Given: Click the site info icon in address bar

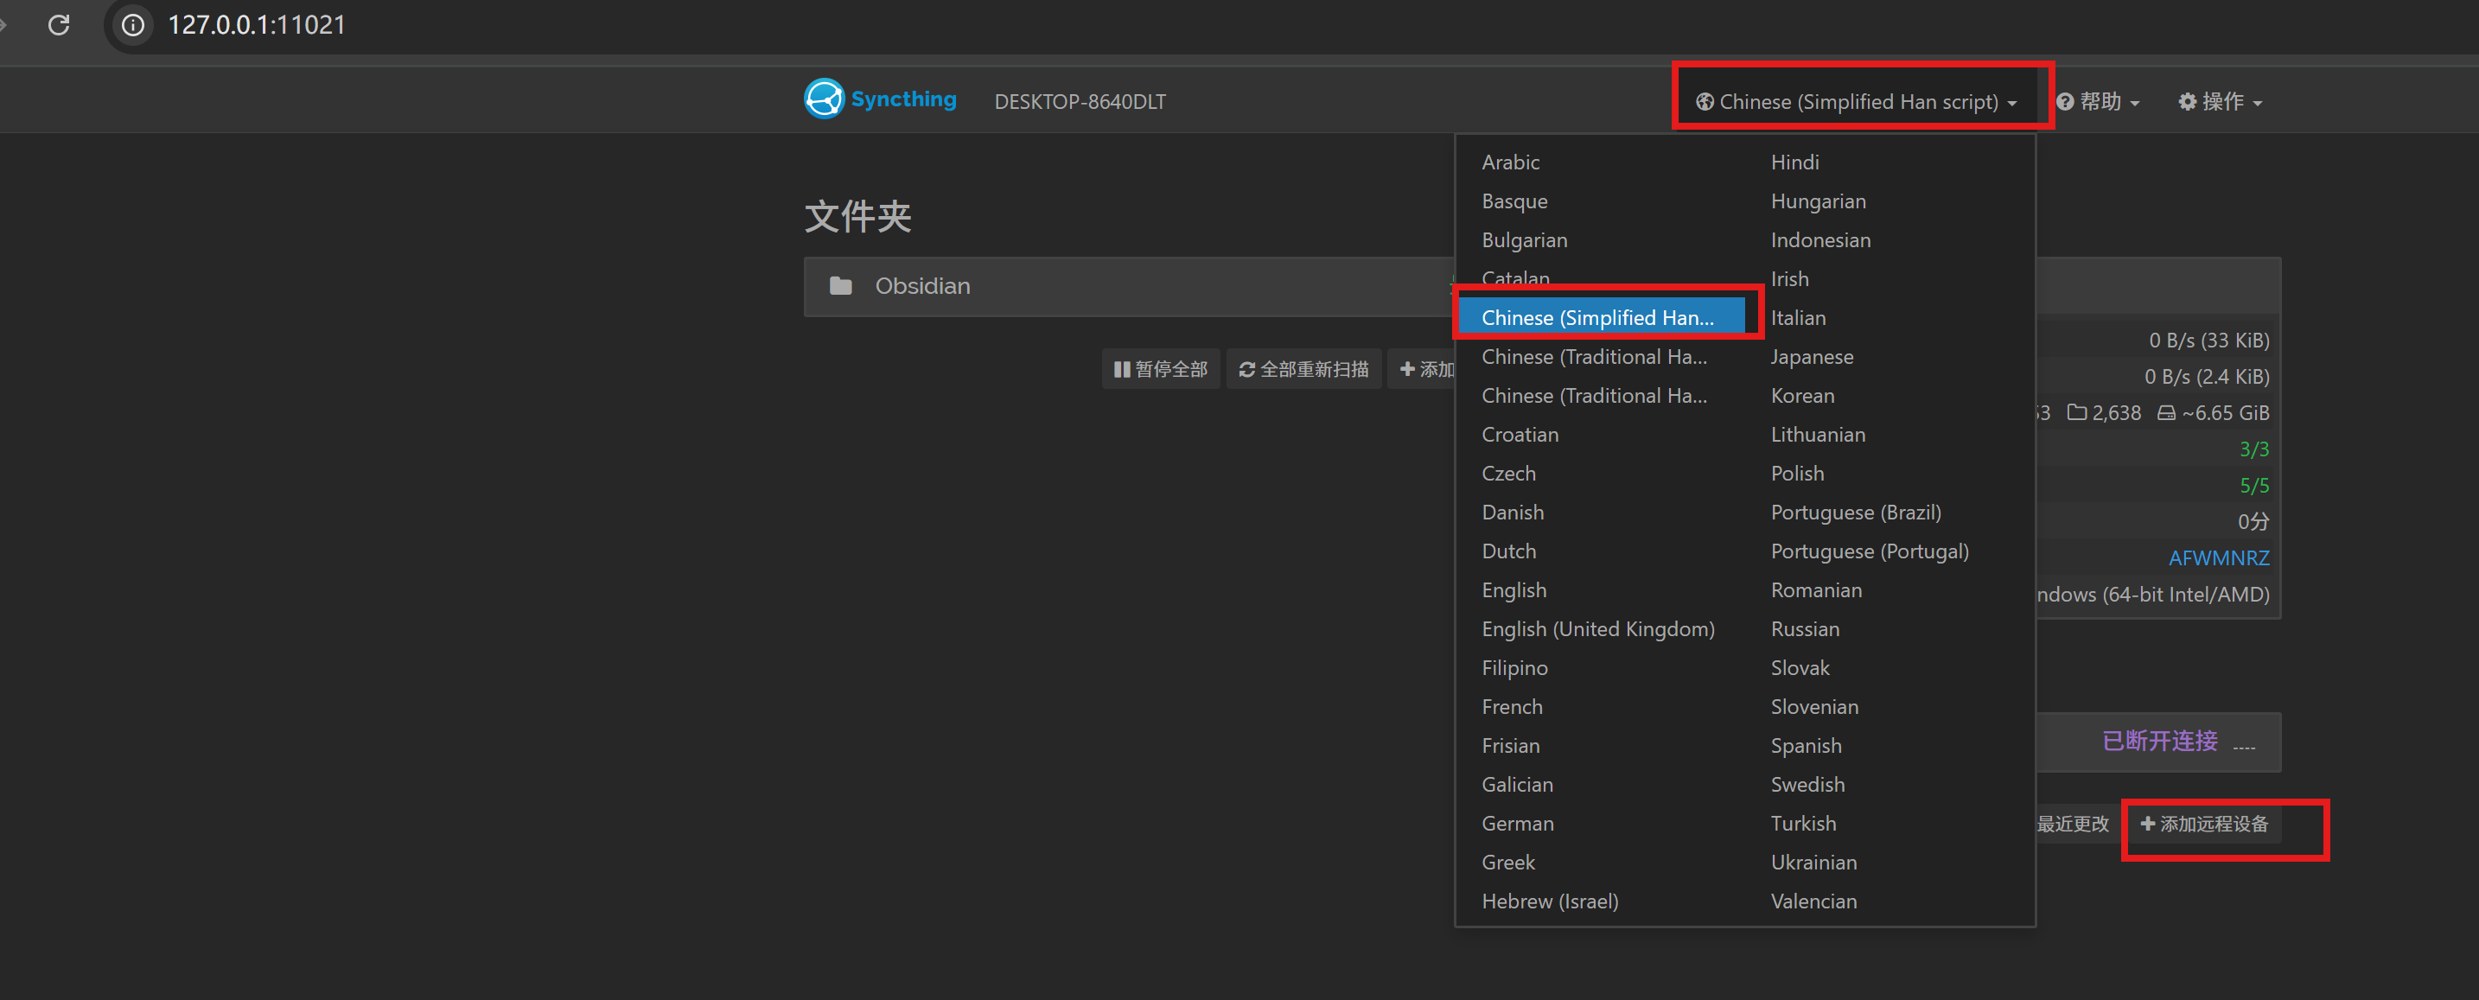Looking at the screenshot, I should point(133,25).
